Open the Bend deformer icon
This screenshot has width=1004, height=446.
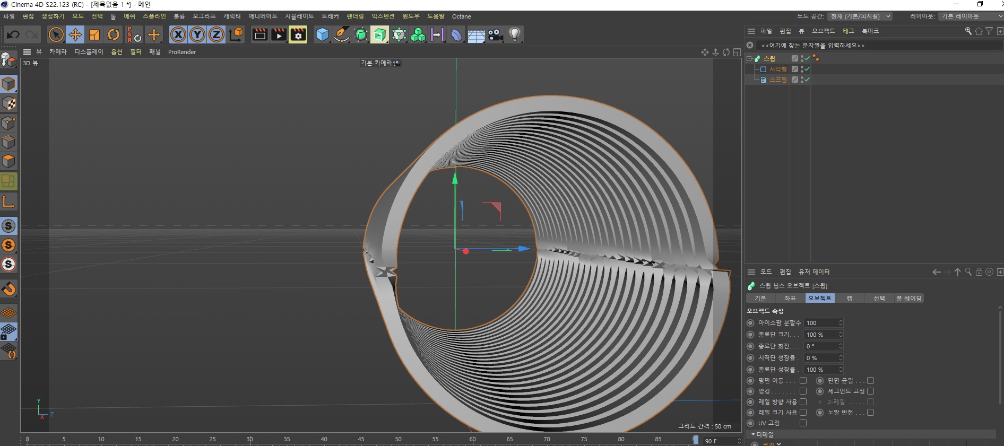[456, 35]
